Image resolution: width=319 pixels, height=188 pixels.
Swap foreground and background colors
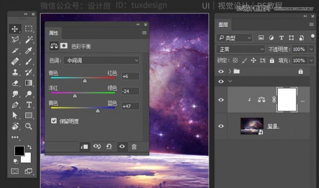[29, 147]
